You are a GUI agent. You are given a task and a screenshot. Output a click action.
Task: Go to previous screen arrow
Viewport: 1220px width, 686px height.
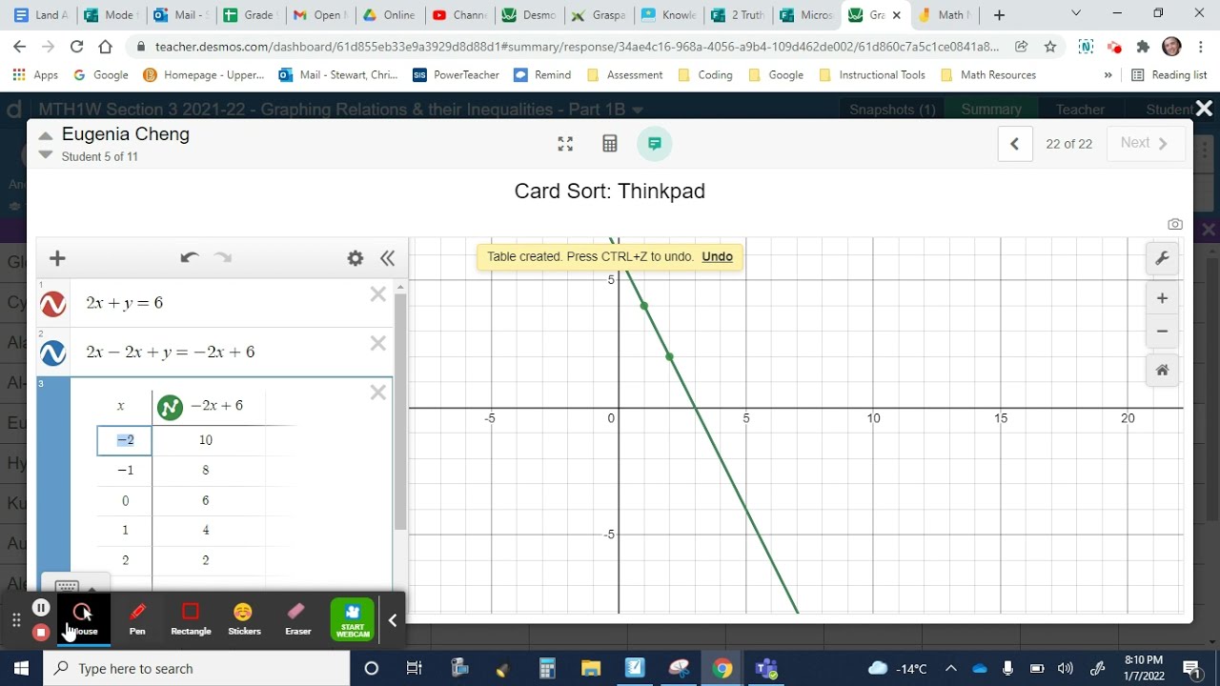pyautogui.click(x=1015, y=144)
